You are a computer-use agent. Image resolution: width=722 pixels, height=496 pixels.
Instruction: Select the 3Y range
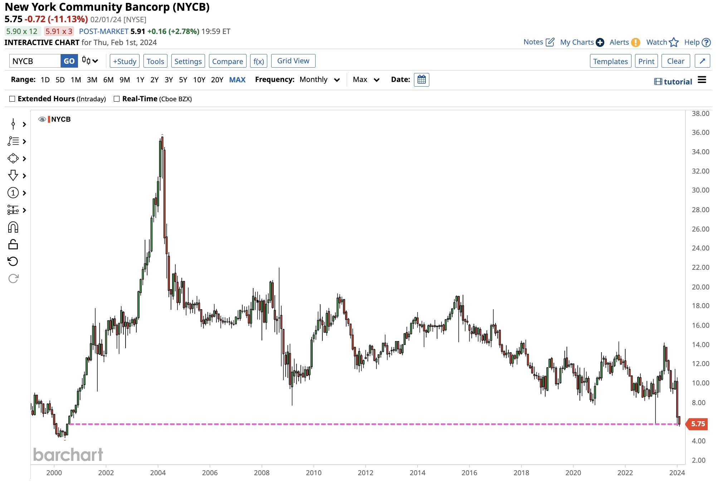click(169, 79)
